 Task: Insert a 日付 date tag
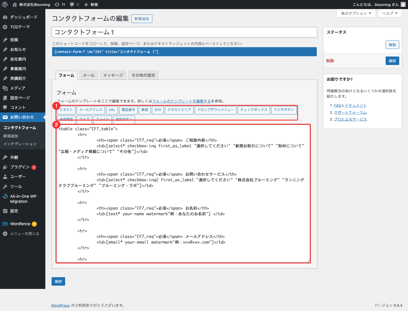pos(158,110)
